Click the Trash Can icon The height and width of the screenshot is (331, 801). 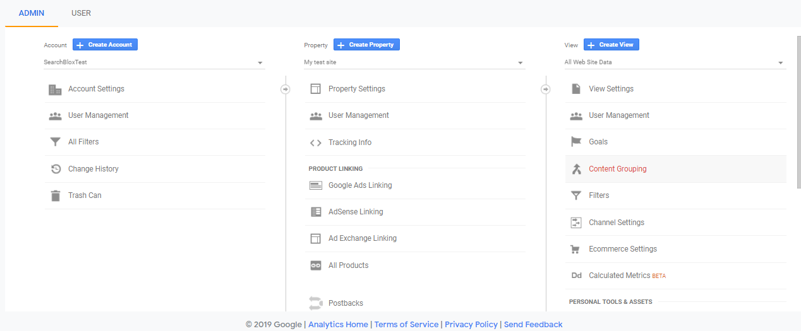56,195
